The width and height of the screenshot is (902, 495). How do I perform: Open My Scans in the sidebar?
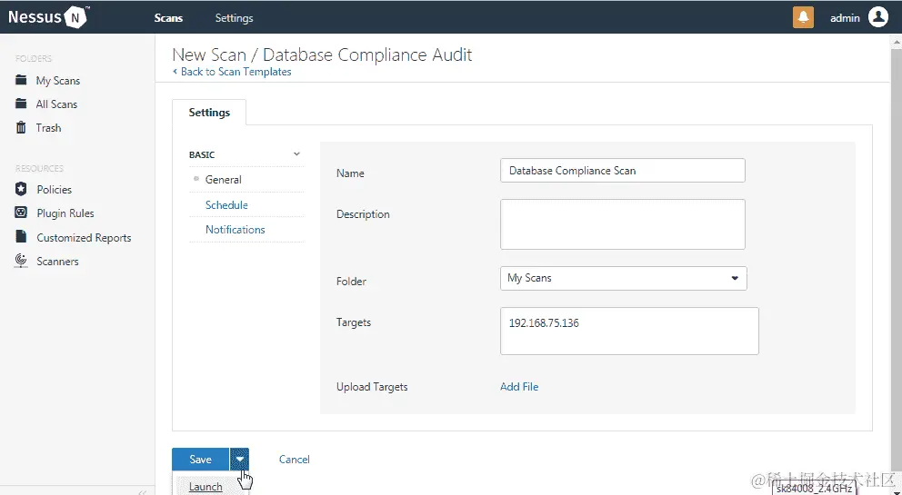click(x=58, y=81)
